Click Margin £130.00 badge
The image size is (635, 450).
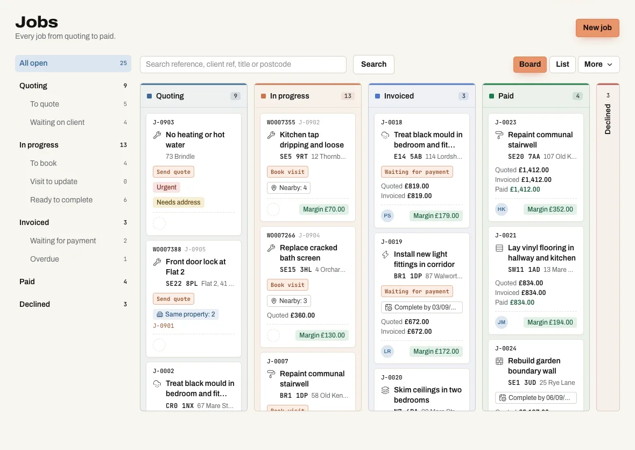point(322,335)
